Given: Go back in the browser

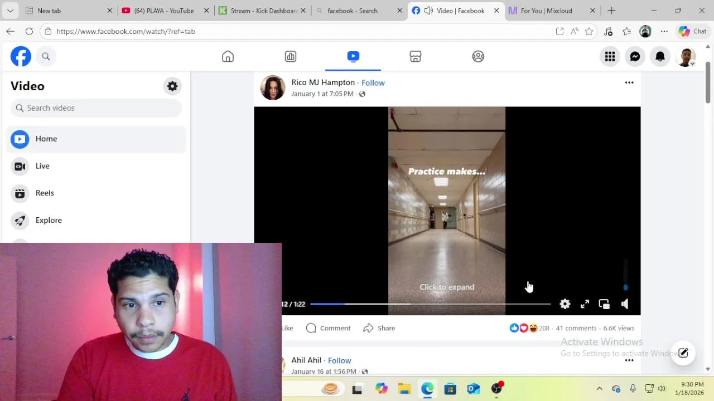Looking at the screenshot, I should coord(10,31).
